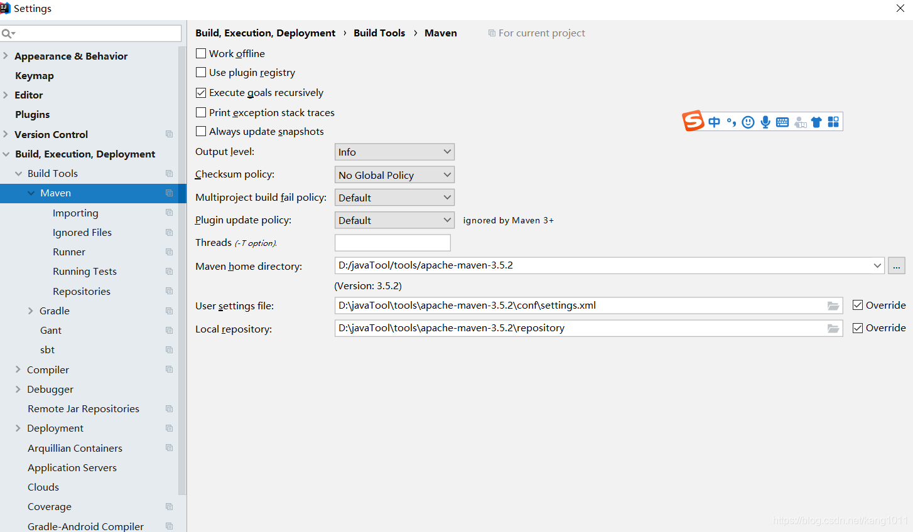The width and height of the screenshot is (913, 532).
Task: Open Sogou skin shirt icon
Action: [816, 122]
